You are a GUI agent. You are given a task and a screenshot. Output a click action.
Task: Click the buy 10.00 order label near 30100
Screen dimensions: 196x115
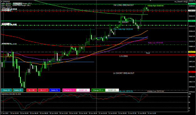9,44
